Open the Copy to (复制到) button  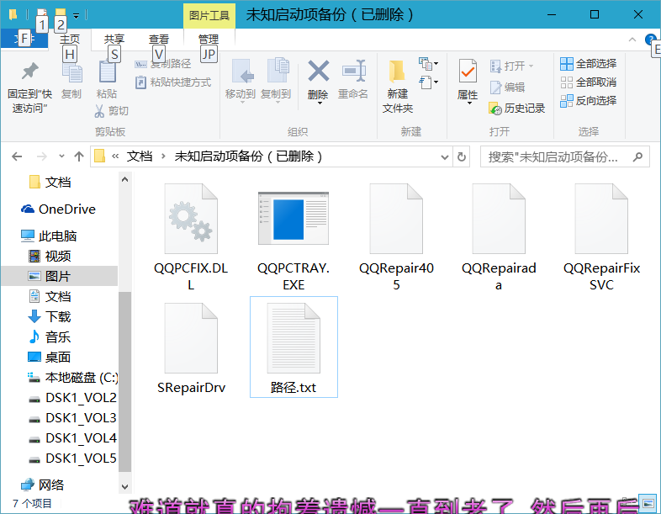point(276,81)
